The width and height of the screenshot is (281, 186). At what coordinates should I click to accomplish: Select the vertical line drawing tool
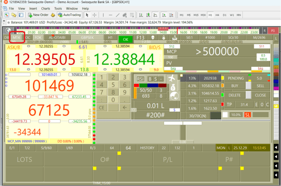tap(103, 15)
